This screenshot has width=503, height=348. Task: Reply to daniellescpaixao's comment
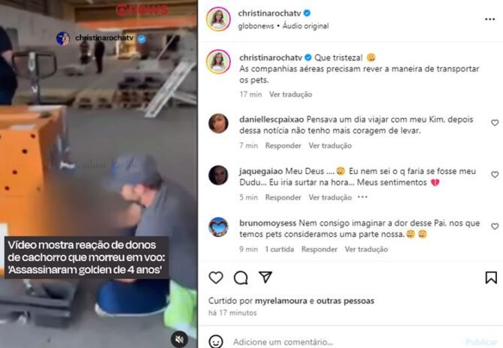pyautogui.click(x=283, y=145)
